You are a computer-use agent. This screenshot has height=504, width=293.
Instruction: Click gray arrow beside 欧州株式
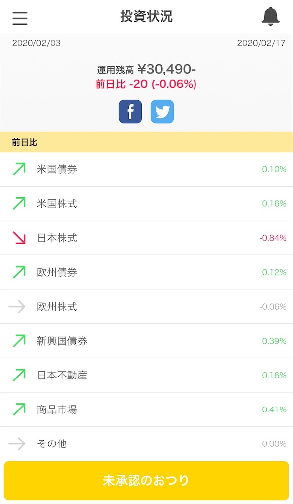17,306
